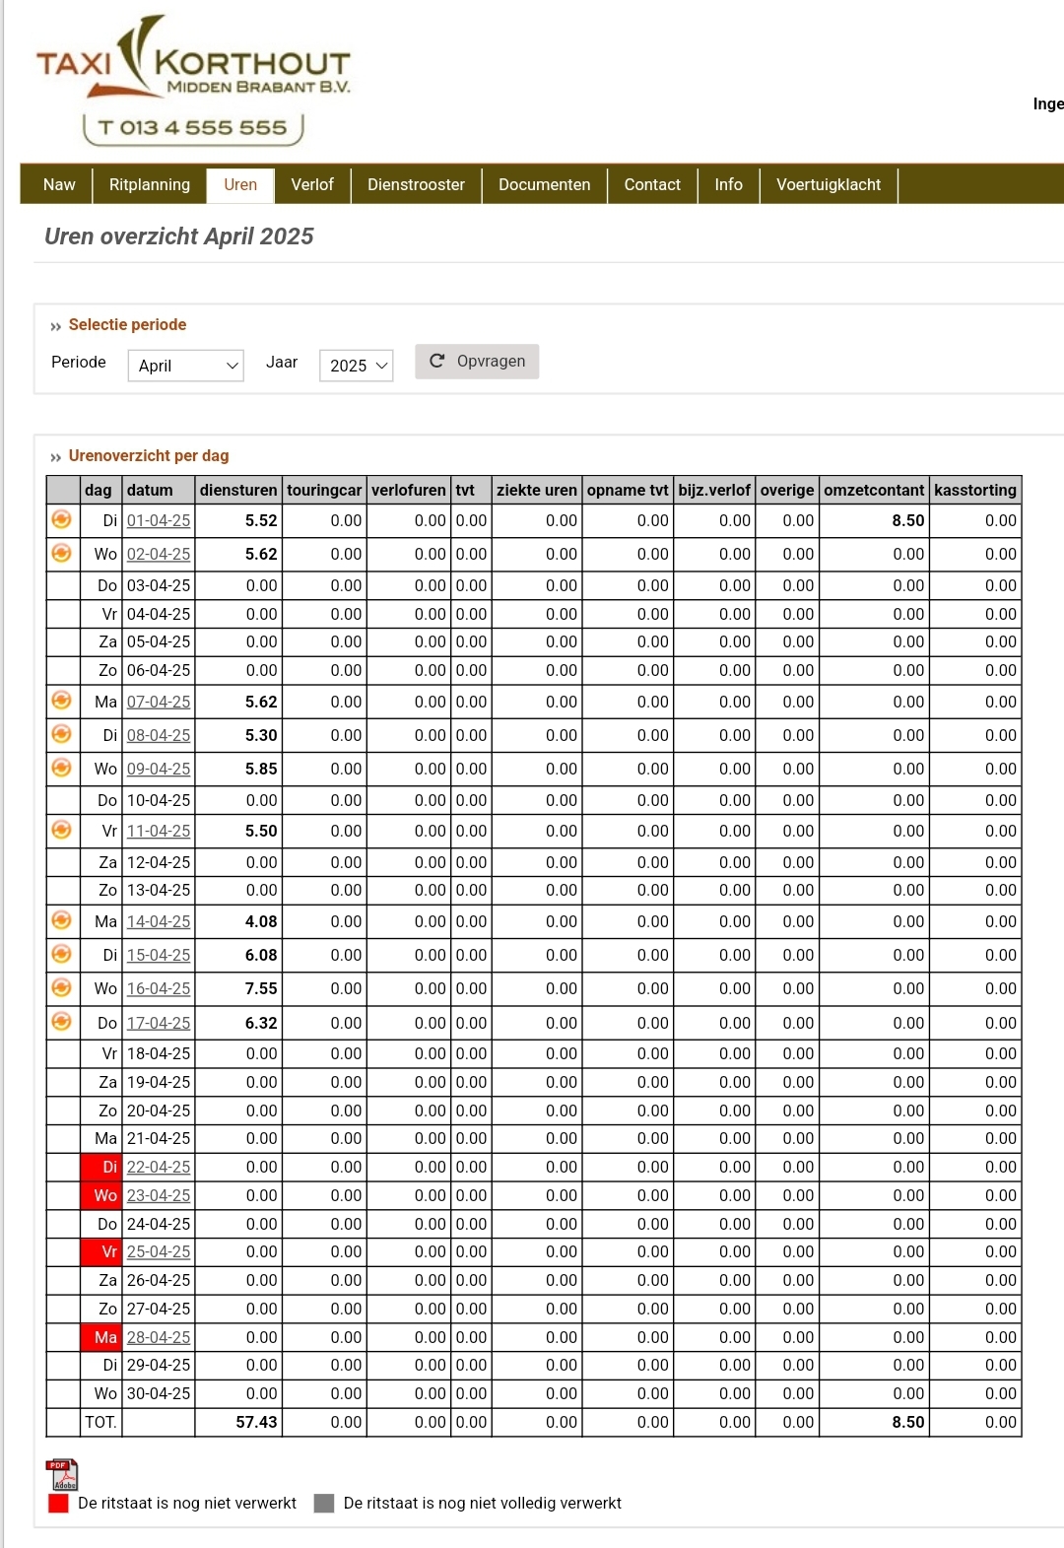This screenshot has height=1548, width=1064.
Task: Download the PDF via Adobe icon
Action: [x=62, y=1474]
